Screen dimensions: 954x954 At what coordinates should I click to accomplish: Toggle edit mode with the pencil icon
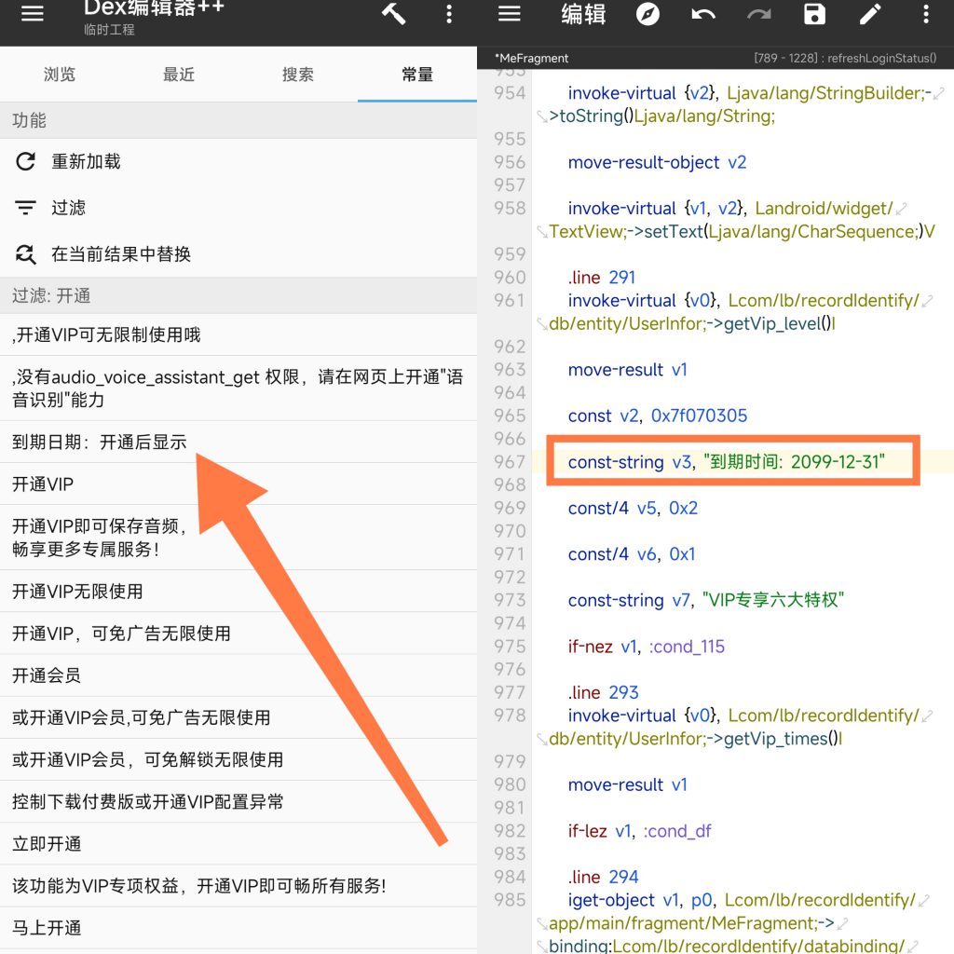pos(869,14)
